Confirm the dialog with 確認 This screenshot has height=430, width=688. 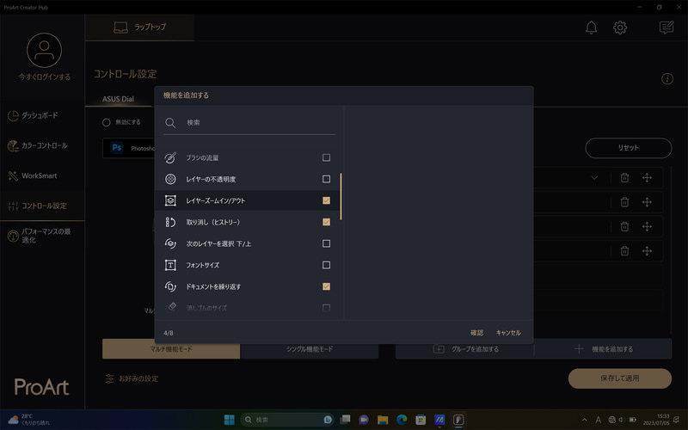click(477, 333)
